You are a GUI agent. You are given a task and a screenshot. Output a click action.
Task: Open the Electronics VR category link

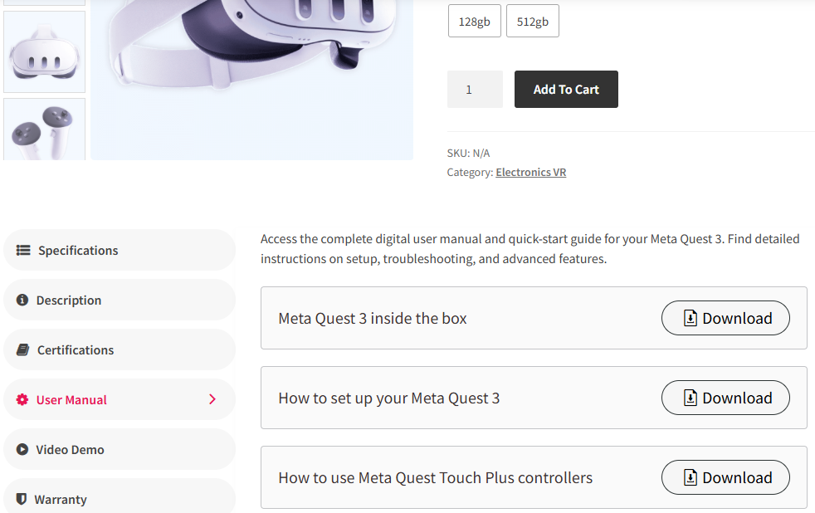tap(530, 172)
